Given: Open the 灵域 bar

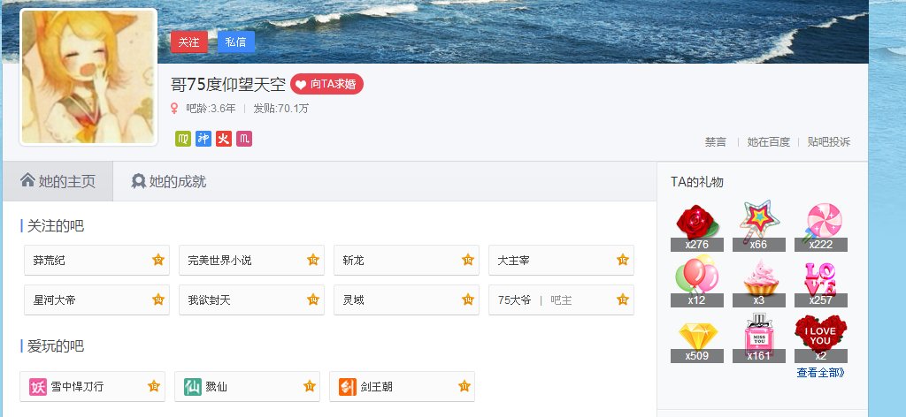Looking at the screenshot, I should (x=406, y=299).
